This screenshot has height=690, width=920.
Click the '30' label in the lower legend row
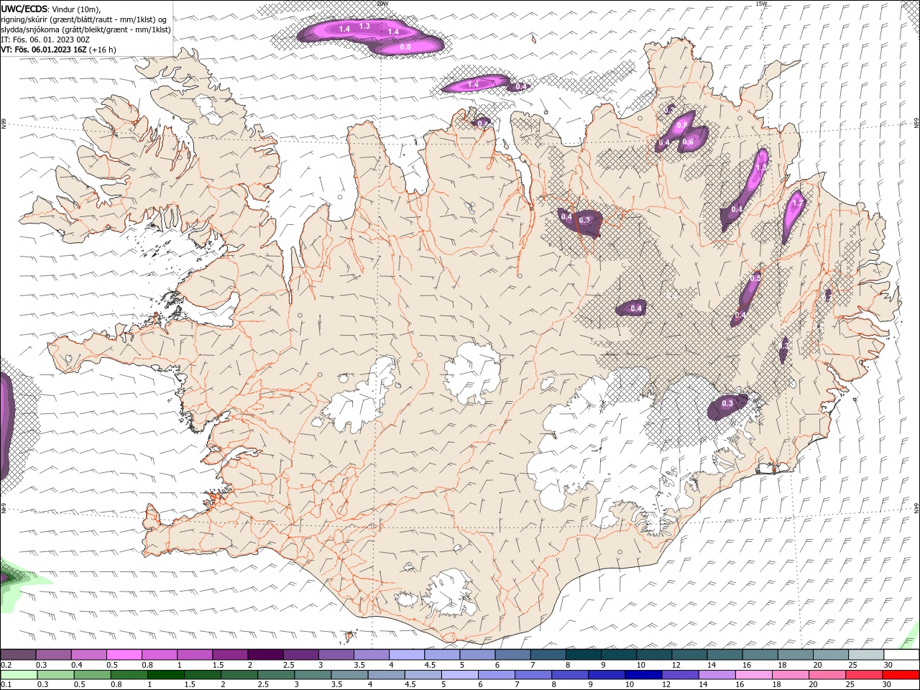pos(888,685)
